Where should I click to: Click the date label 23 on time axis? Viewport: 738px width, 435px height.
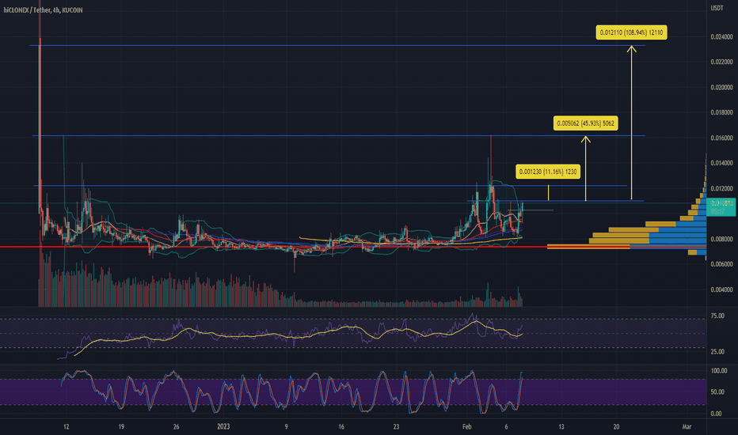coord(396,426)
